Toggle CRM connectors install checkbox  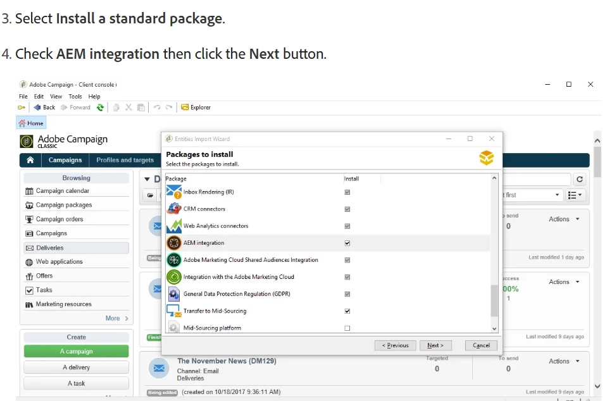(347, 209)
